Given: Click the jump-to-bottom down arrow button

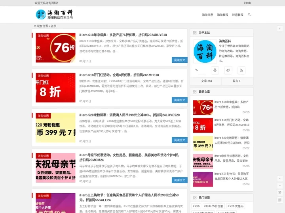Looking at the screenshot, I should [280, 186].
